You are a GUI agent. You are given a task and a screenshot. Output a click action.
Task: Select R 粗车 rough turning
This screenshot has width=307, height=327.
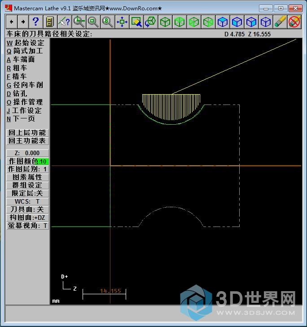(x=17, y=68)
